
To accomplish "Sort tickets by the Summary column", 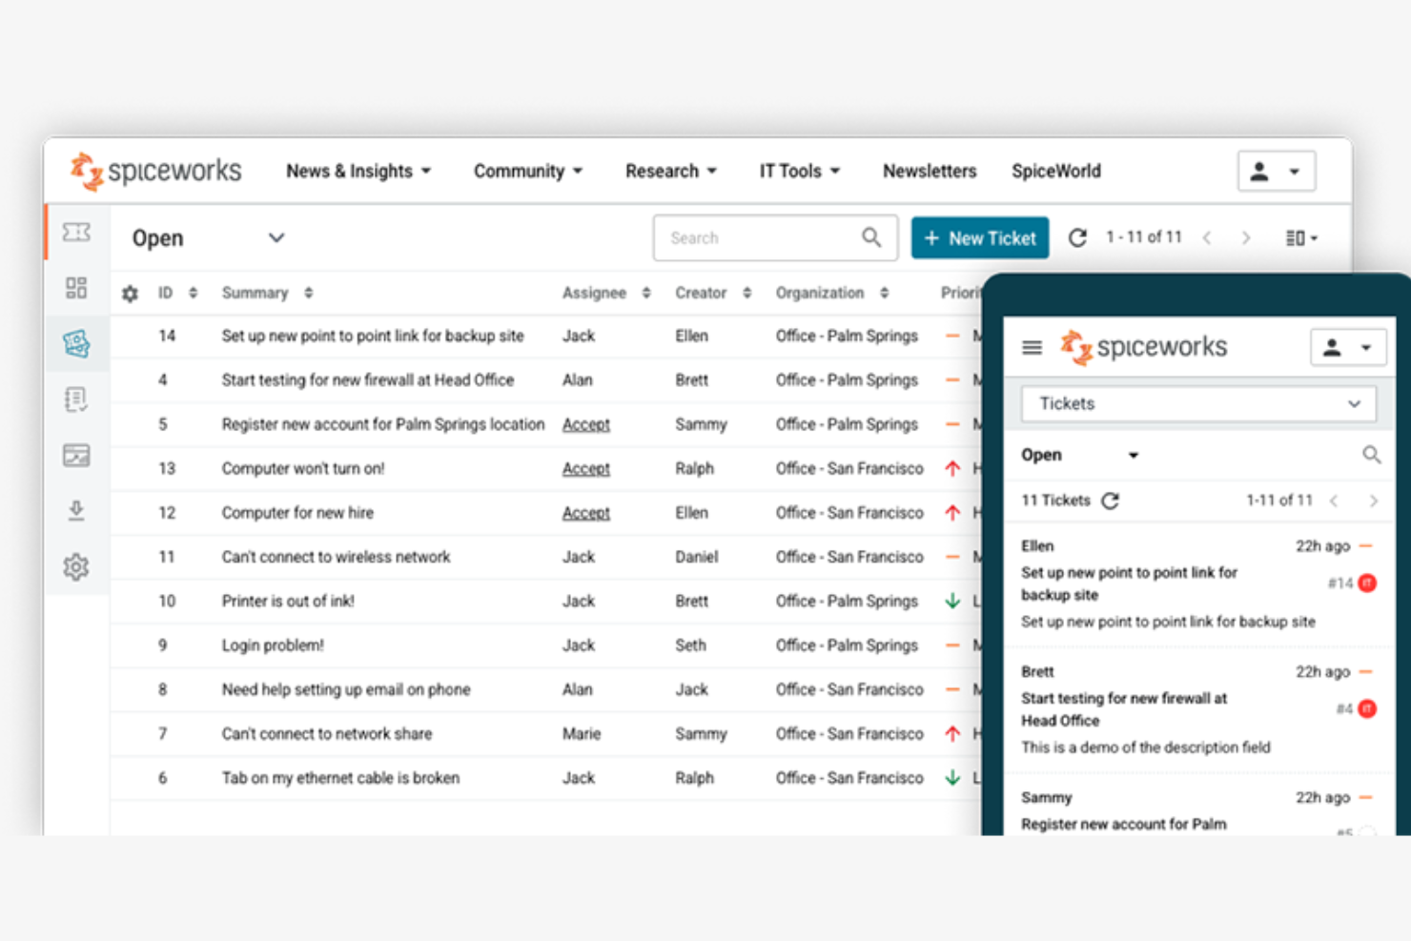I will 307,293.
